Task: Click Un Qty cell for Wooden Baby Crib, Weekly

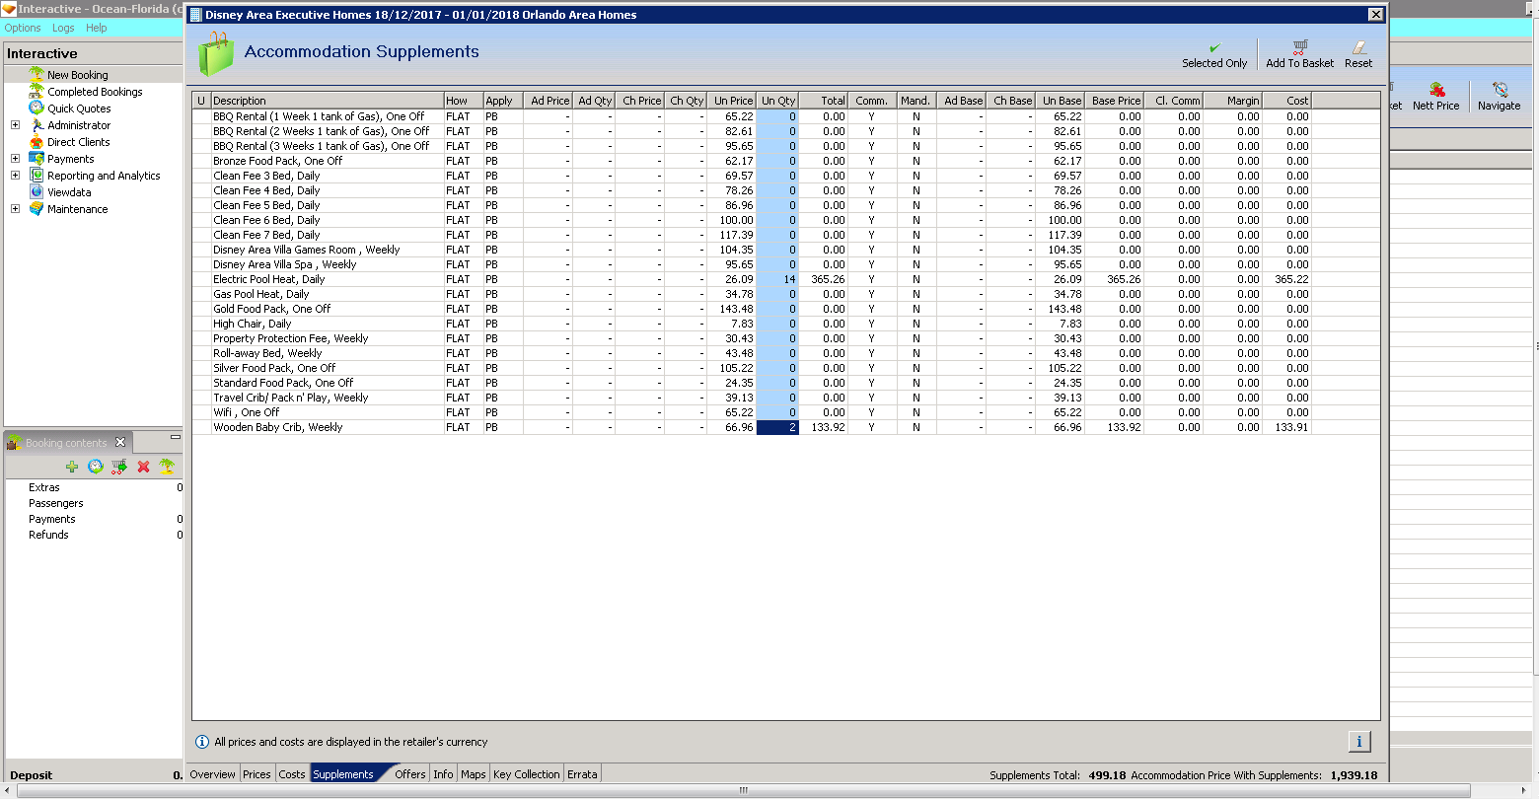Action: pos(777,427)
